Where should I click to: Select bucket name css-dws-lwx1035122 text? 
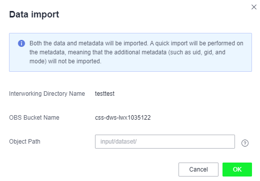point(123,118)
